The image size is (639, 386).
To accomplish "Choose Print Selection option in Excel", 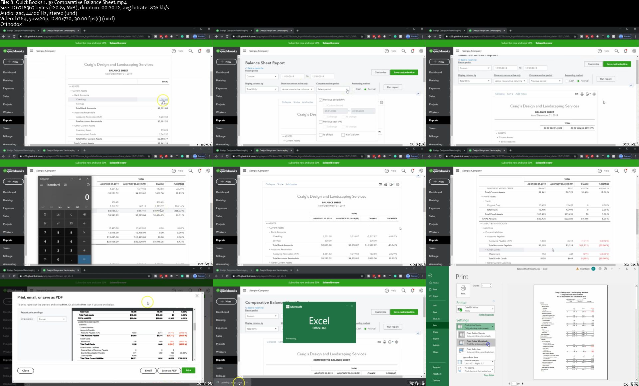I will [476, 350].
